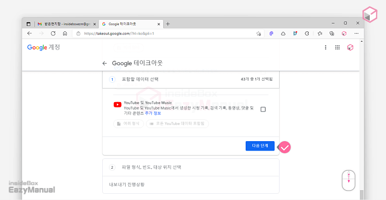This screenshot has width=386, height=200.
Task: Click the YouTube red play icon
Action: [x=117, y=105]
